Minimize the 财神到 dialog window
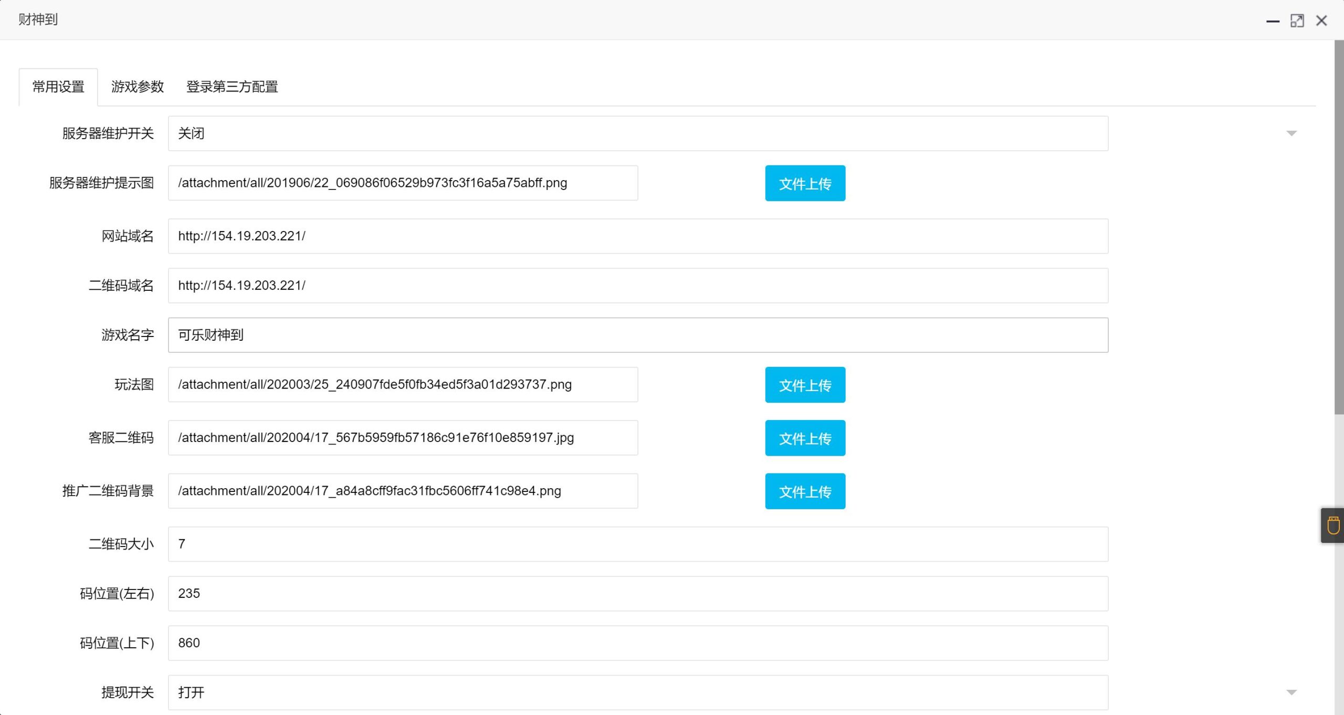Image resolution: width=1344 pixels, height=715 pixels. (x=1273, y=21)
